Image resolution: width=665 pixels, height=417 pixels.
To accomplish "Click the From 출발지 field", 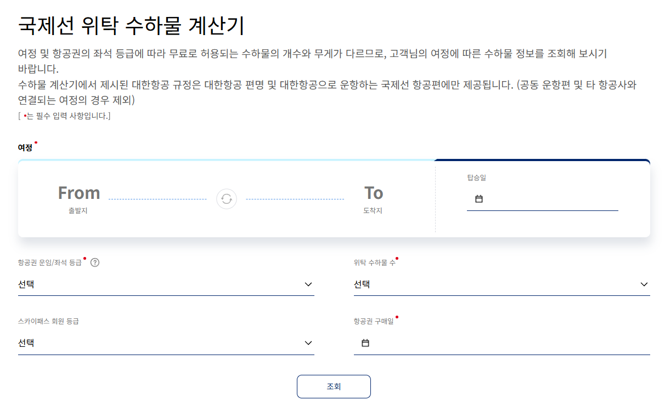I will [79, 198].
